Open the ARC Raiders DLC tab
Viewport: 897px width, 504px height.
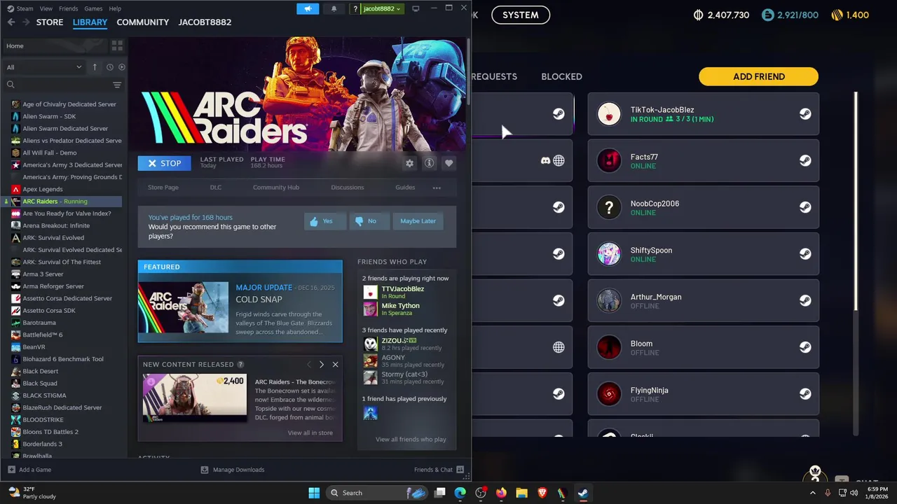pyautogui.click(x=216, y=188)
